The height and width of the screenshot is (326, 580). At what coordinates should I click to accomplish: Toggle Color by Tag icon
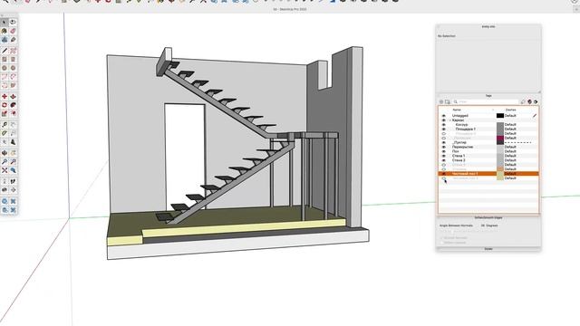[x=529, y=101]
